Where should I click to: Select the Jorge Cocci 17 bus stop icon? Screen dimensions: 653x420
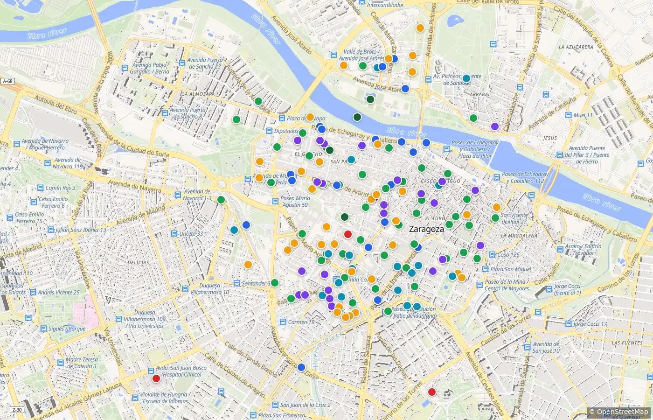click(568, 324)
